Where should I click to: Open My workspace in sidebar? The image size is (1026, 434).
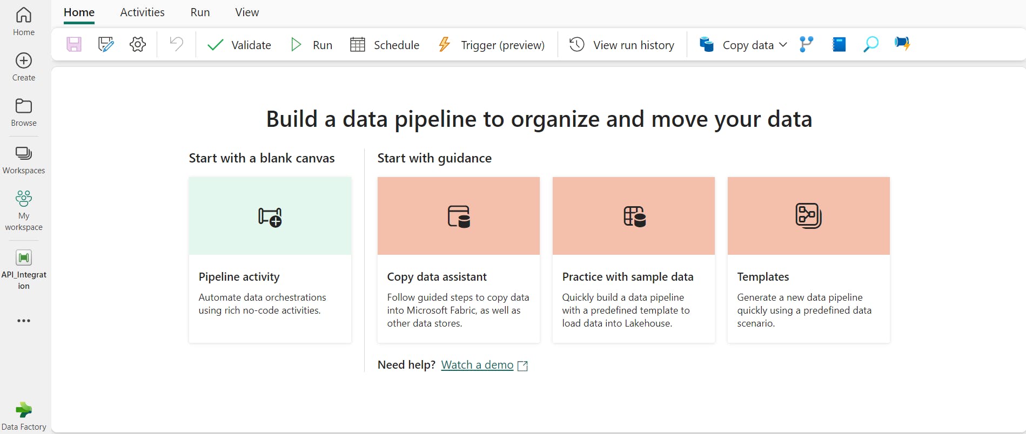[x=24, y=211]
